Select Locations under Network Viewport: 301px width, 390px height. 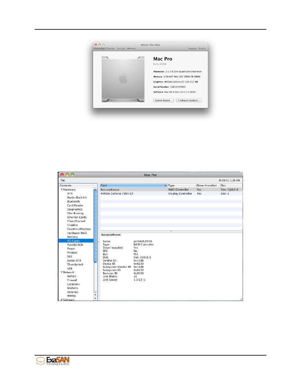[73, 284]
